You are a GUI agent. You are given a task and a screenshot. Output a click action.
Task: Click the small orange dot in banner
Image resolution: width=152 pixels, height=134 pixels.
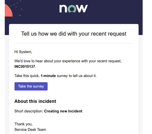pos(21,9)
